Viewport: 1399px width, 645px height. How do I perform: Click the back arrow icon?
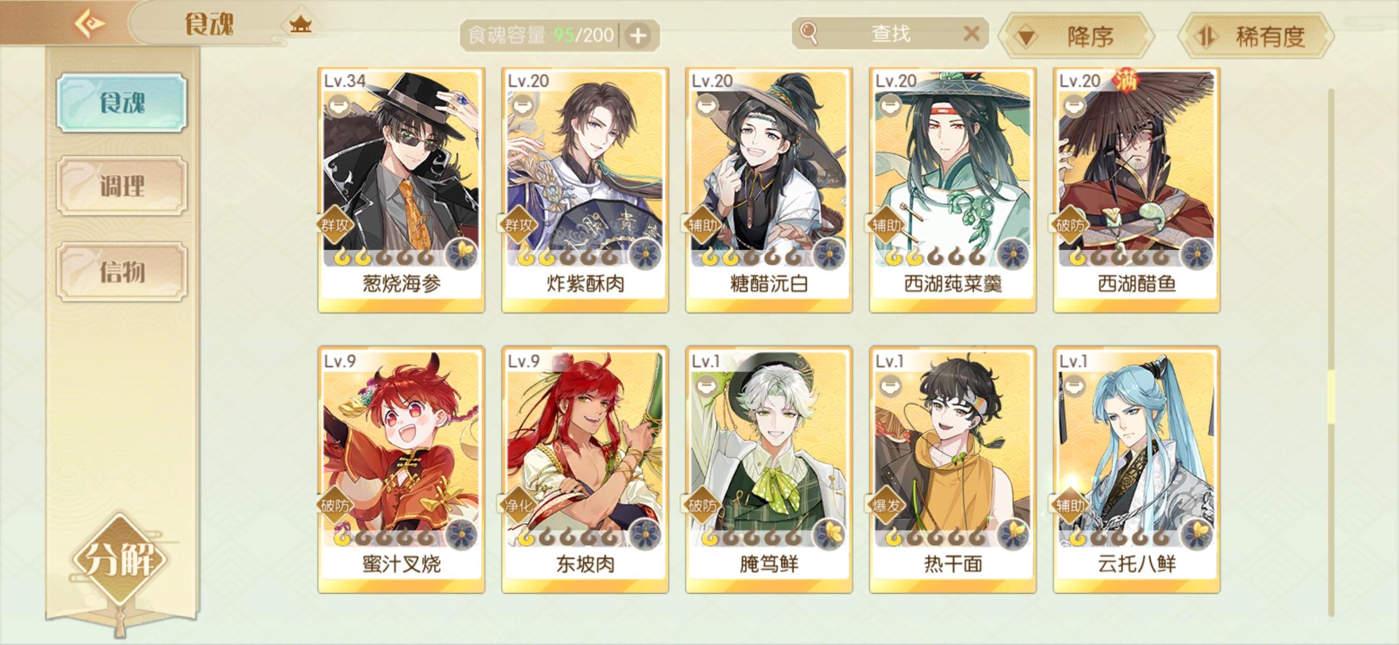click(x=88, y=24)
